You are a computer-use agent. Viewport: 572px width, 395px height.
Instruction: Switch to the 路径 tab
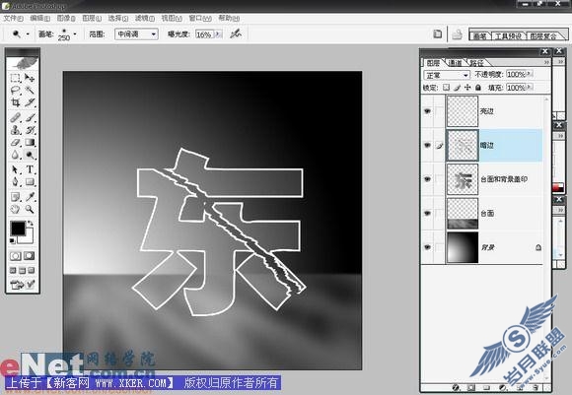coord(476,63)
